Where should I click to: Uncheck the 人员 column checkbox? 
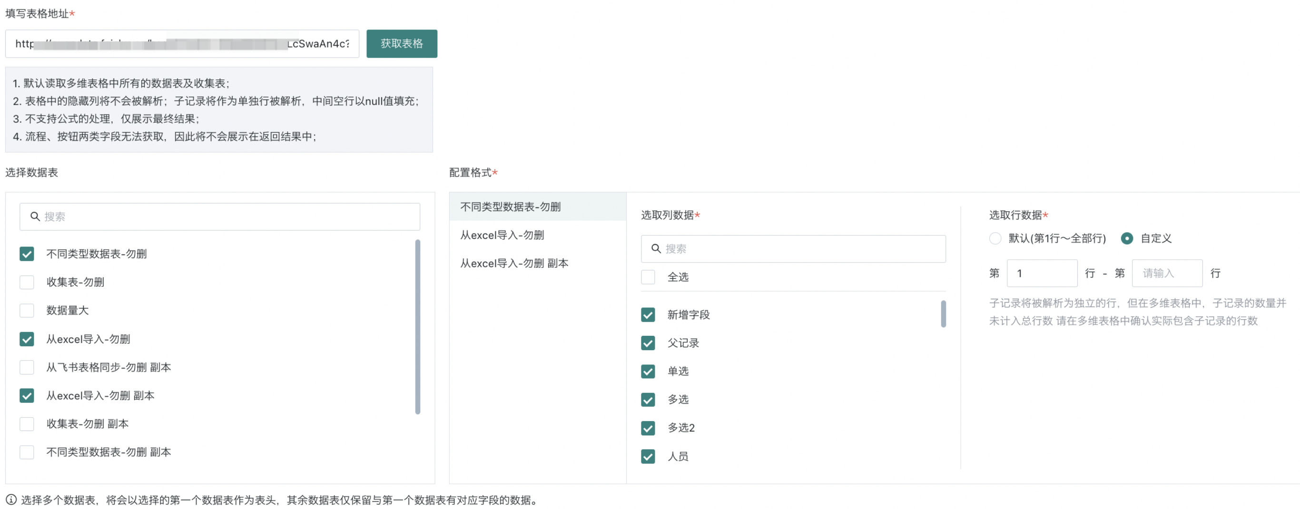(648, 456)
